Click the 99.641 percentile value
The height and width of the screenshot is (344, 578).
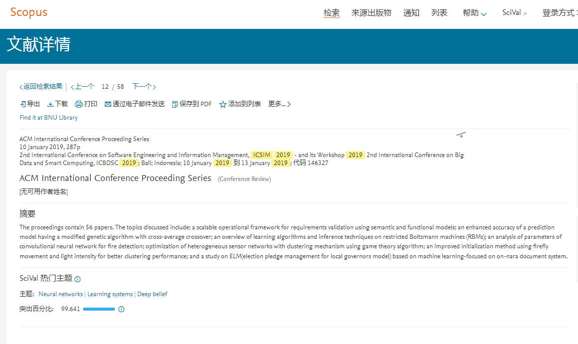(x=70, y=309)
